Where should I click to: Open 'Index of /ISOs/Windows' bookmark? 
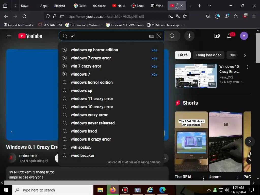125,25
